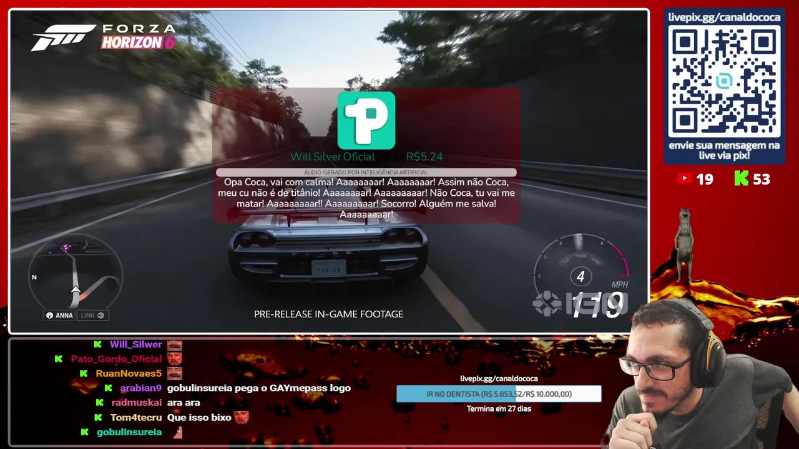This screenshot has height=449, width=799.
Task: Click the 'PRE-RELEASE IN-GAME FOOTAGE' caption
Action: point(328,314)
